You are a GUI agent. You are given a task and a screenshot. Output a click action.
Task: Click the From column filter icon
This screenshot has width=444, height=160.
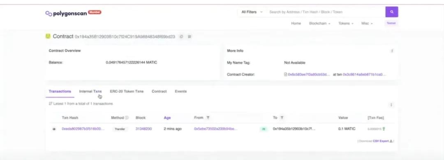(208, 117)
